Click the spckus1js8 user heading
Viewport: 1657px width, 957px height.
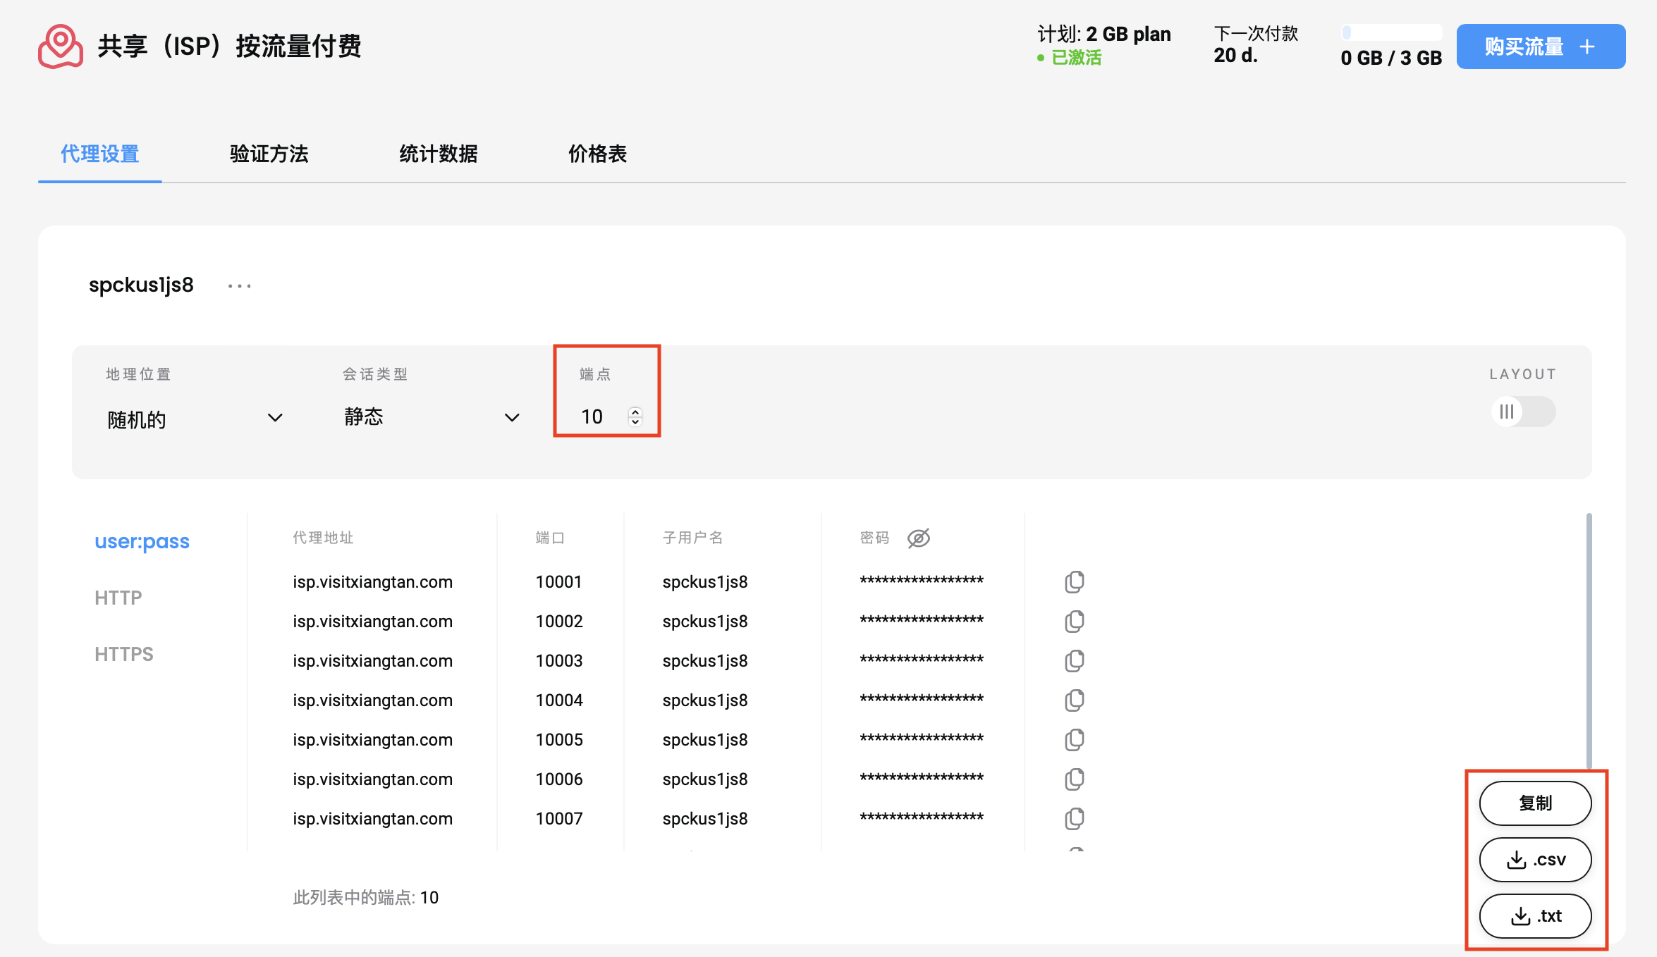[x=141, y=285]
